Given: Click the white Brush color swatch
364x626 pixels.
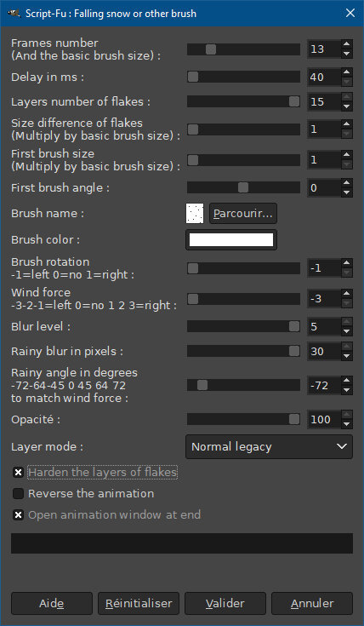Looking at the screenshot, I should pos(231,240).
